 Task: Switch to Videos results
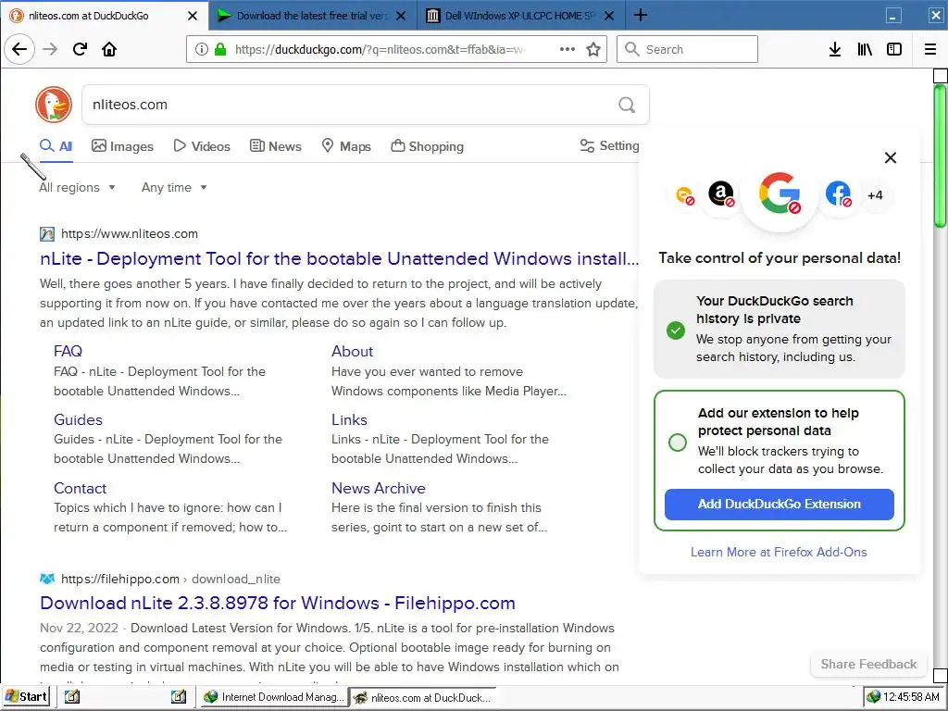coord(202,146)
